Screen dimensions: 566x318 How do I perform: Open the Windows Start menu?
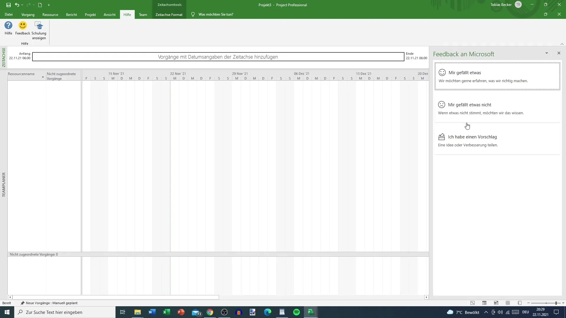[7, 312]
